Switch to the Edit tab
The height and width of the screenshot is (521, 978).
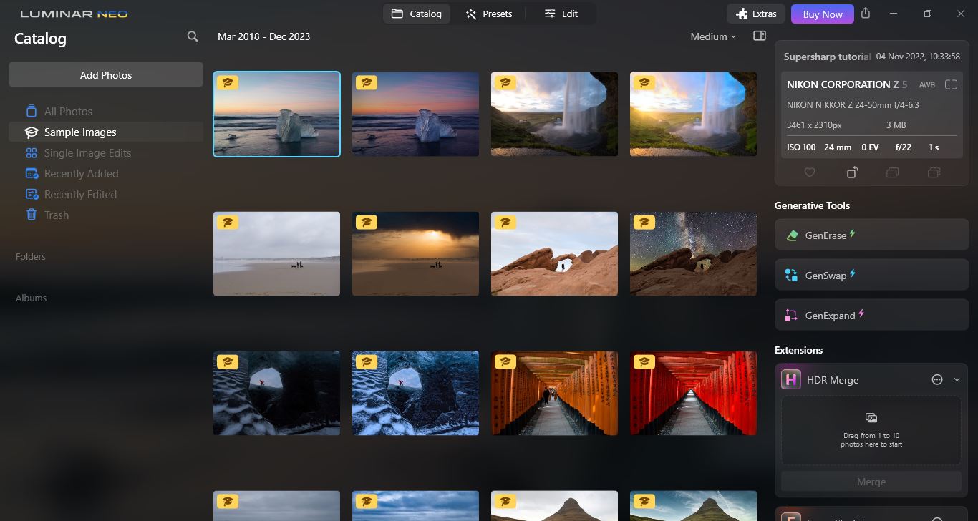(x=561, y=14)
